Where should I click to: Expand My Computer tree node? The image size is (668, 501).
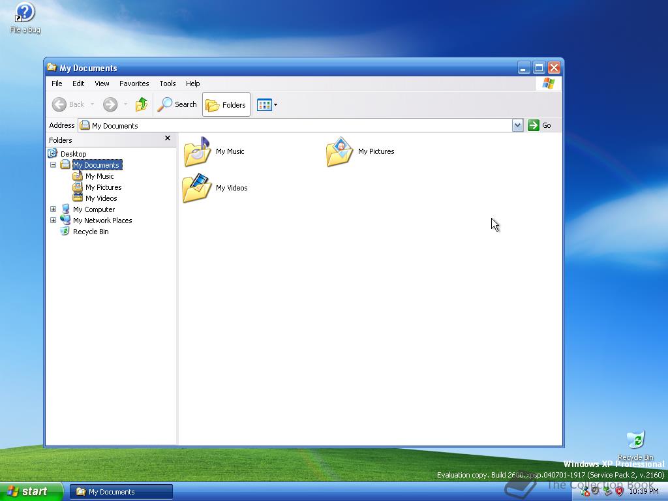53,209
